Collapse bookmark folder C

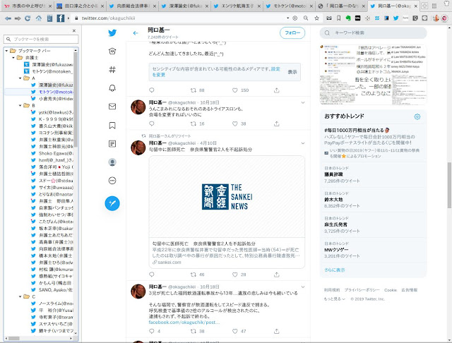point(20,296)
